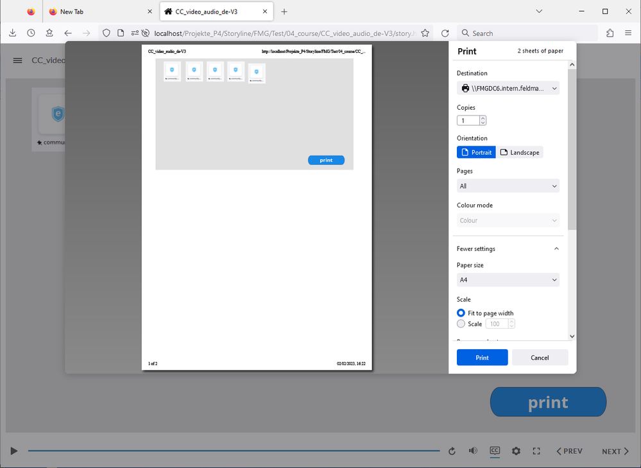This screenshot has width=641, height=468.
Task: Reload the page with the refresh icon
Action: (445, 33)
